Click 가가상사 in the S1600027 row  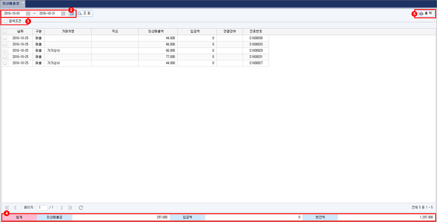pyautogui.click(x=54, y=63)
